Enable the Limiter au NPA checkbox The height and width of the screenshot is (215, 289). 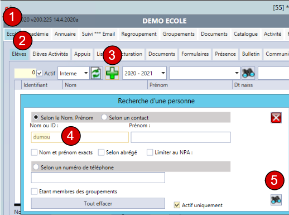[150, 152]
